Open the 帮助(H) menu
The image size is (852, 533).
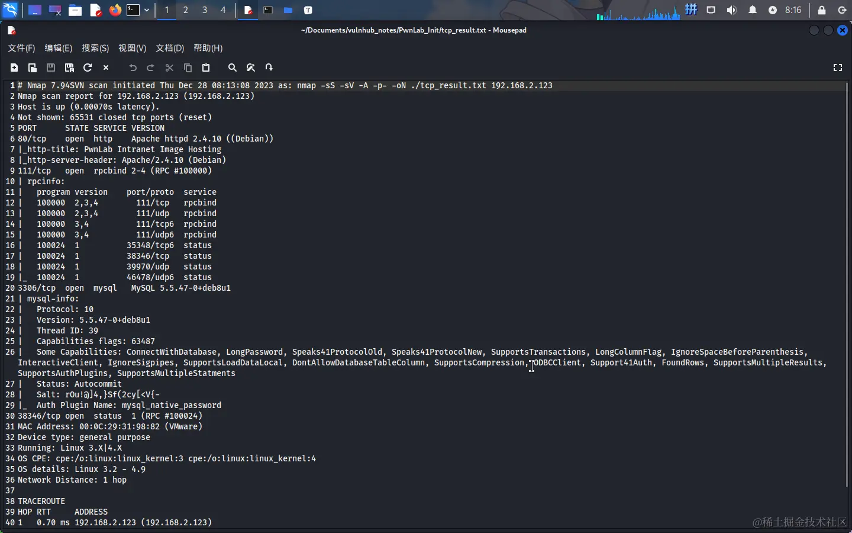point(208,48)
